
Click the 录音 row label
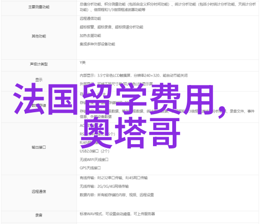(x=39, y=215)
